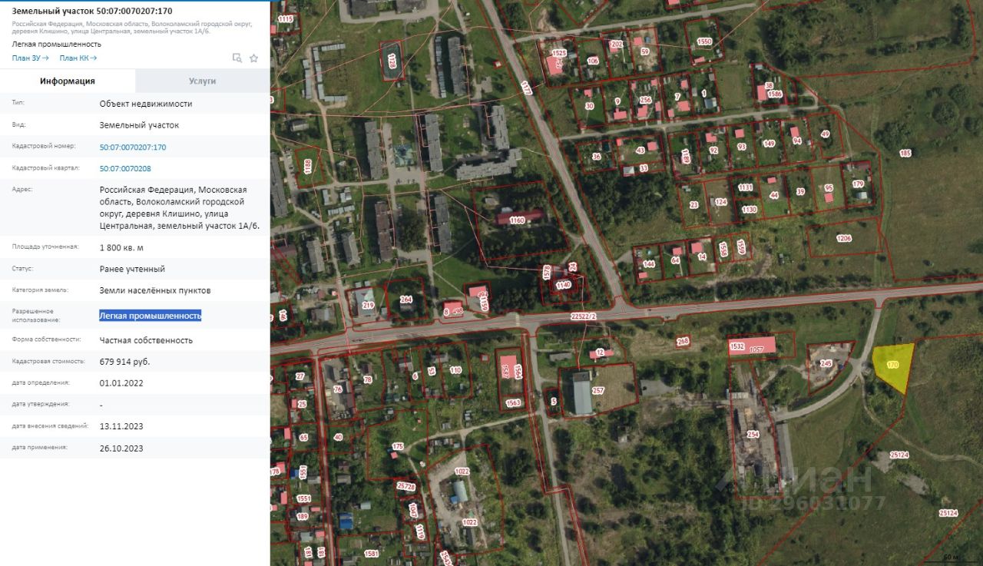
Task: Click the zoom-to-object magnifier icon
Action: click(x=237, y=58)
